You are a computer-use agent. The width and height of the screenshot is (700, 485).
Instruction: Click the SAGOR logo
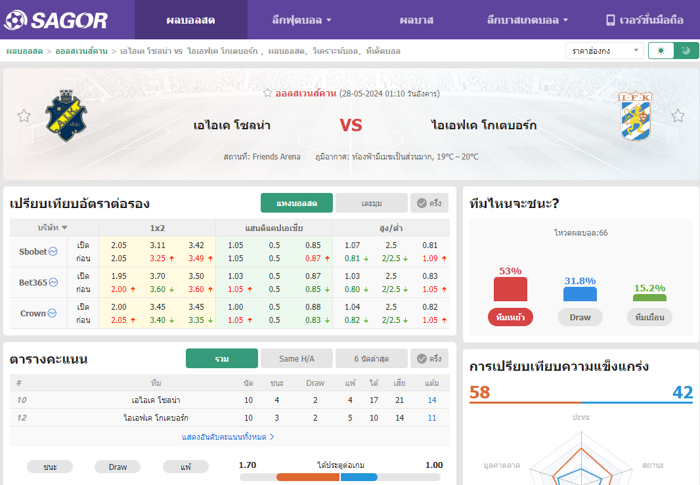56,20
